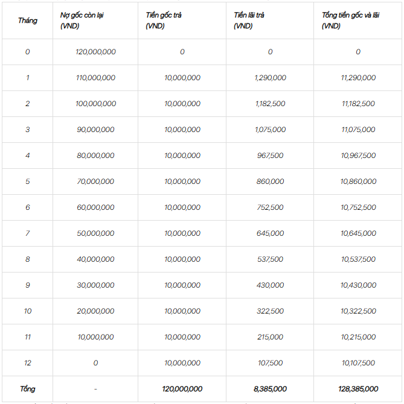
Task: Click the 10,537,500 total payment cell
Action: [358, 259]
